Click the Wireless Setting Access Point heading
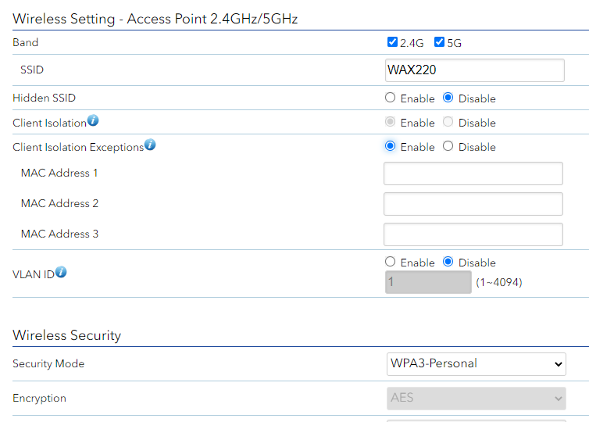 [x=155, y=19]
